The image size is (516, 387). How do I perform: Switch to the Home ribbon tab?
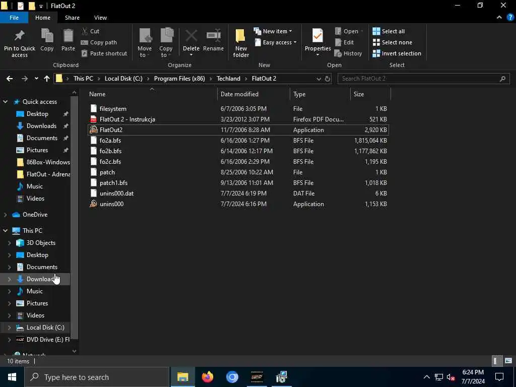point(43,18)
